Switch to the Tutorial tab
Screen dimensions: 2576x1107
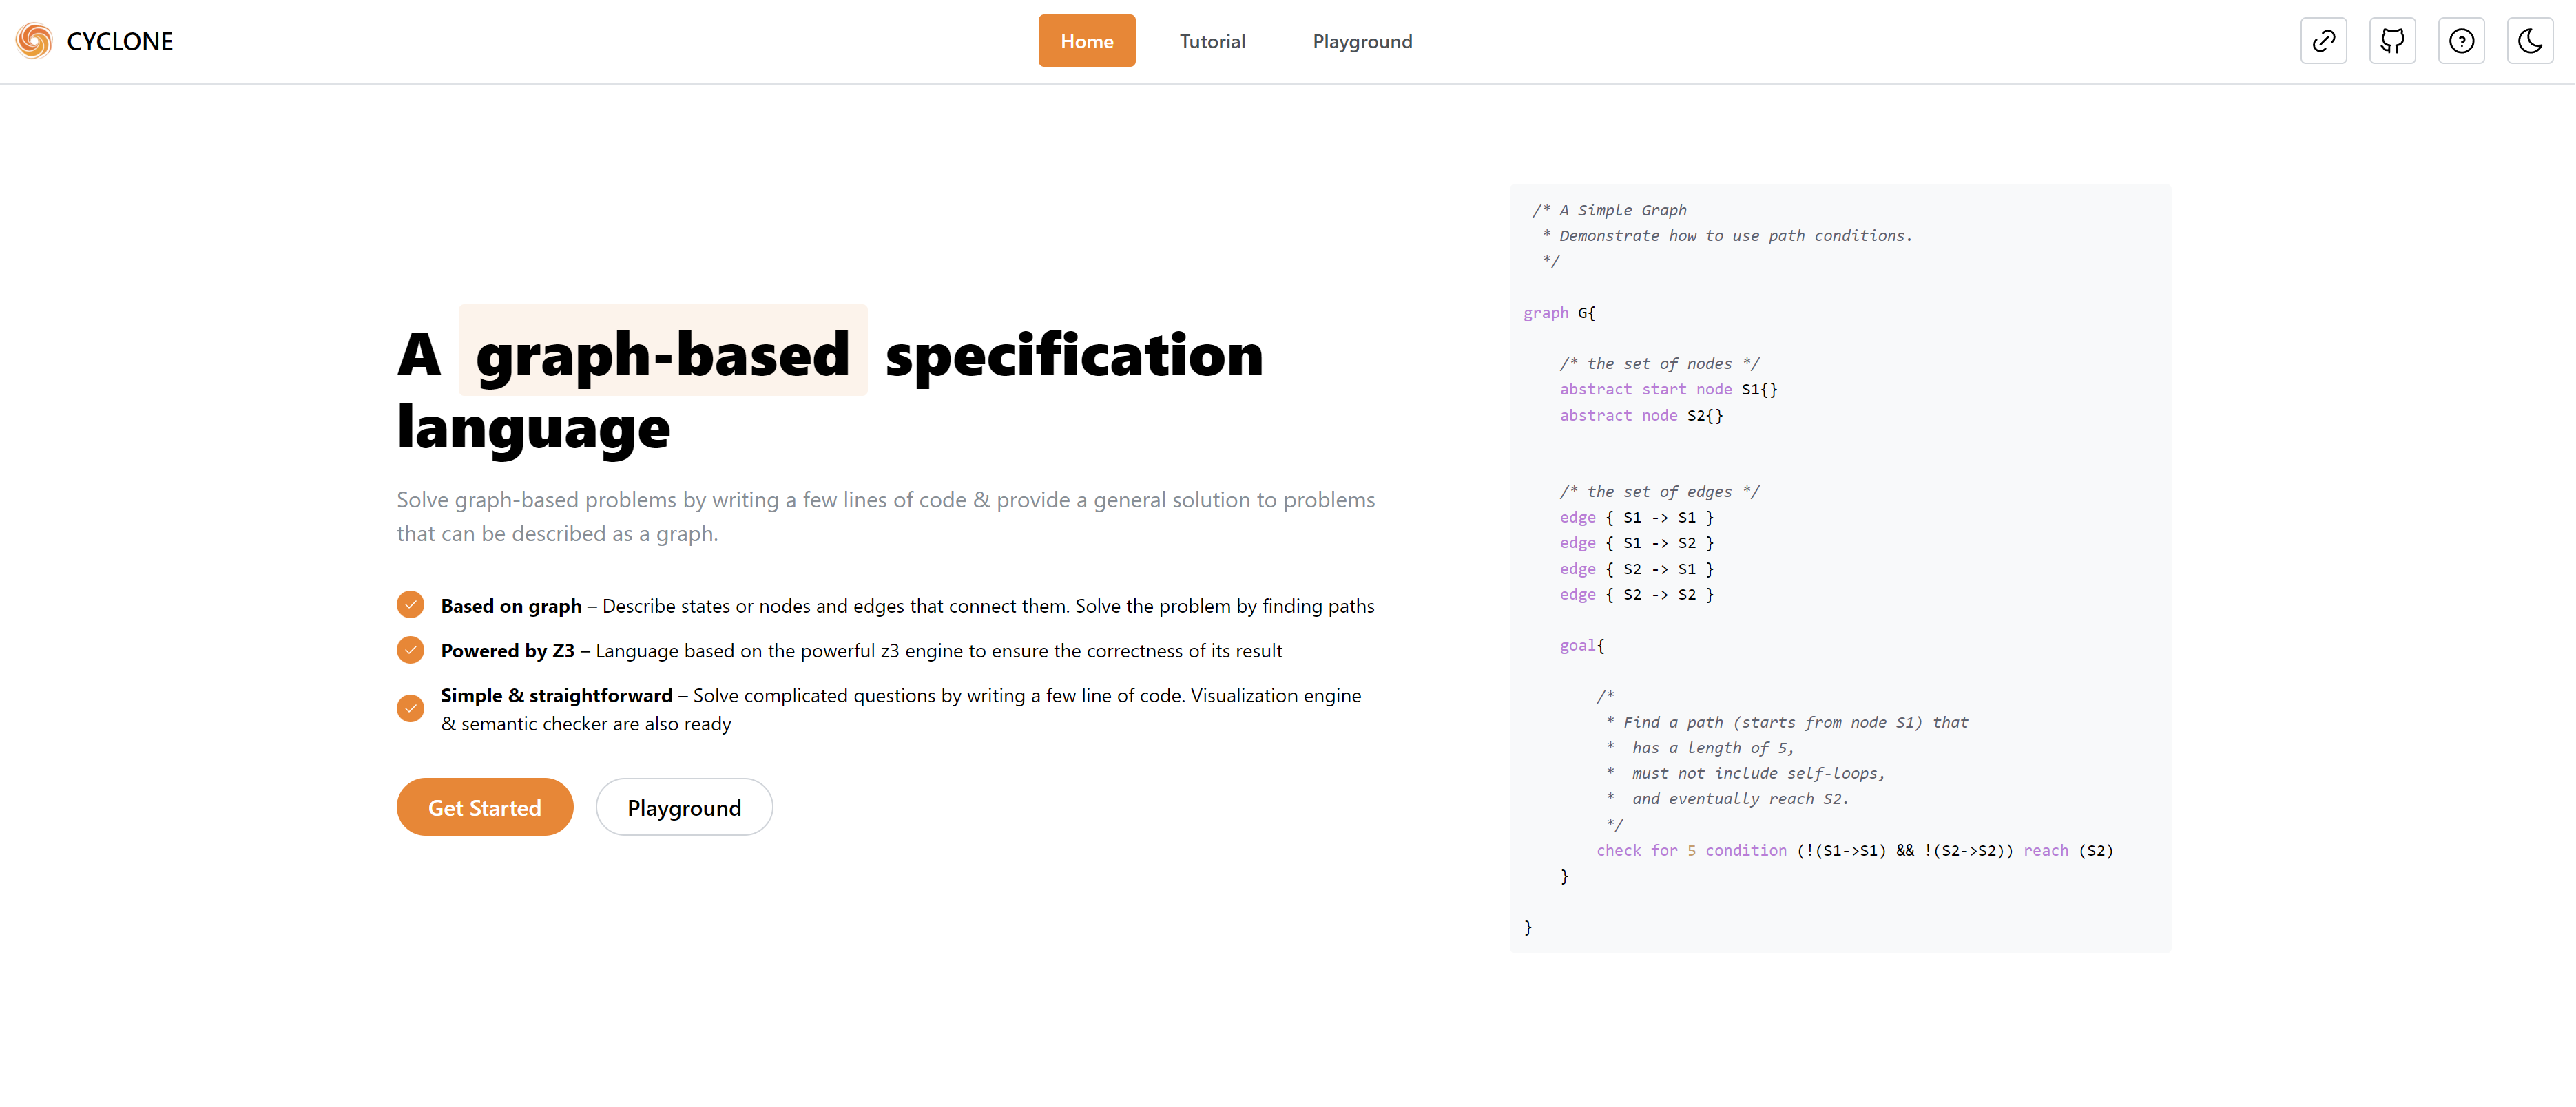point(1212,41)
